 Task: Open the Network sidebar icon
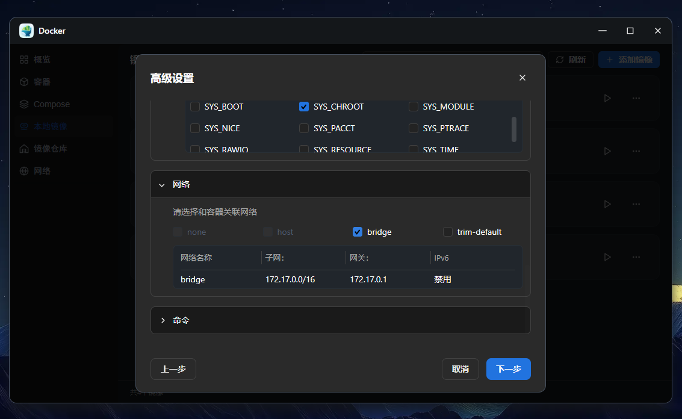[x=24, y=171]
